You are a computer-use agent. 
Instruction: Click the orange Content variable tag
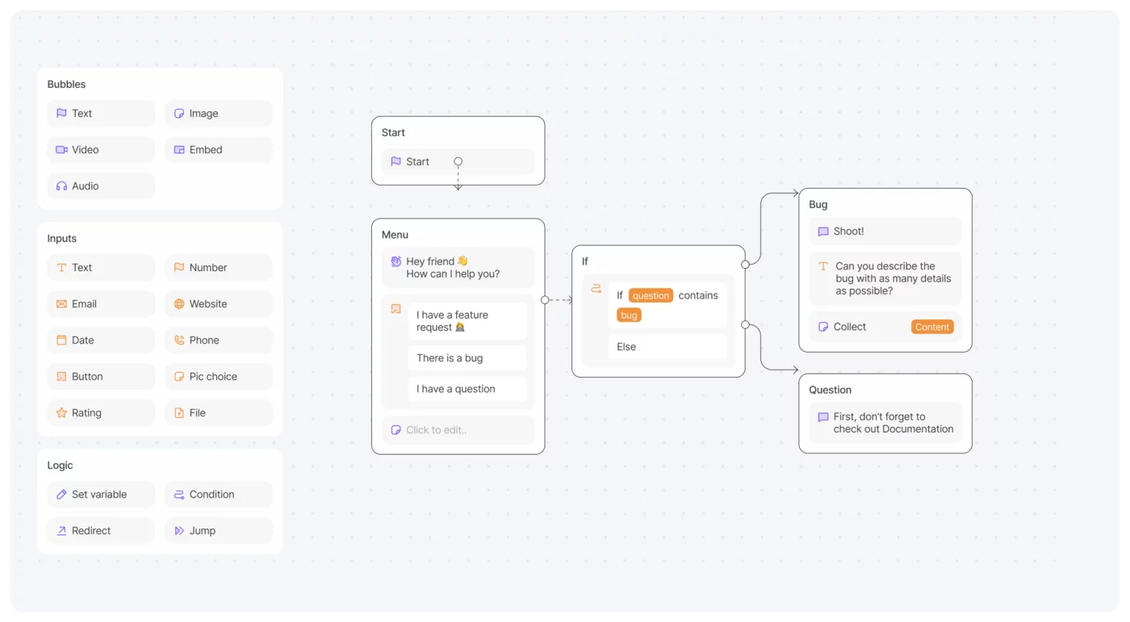click(932, 327)
